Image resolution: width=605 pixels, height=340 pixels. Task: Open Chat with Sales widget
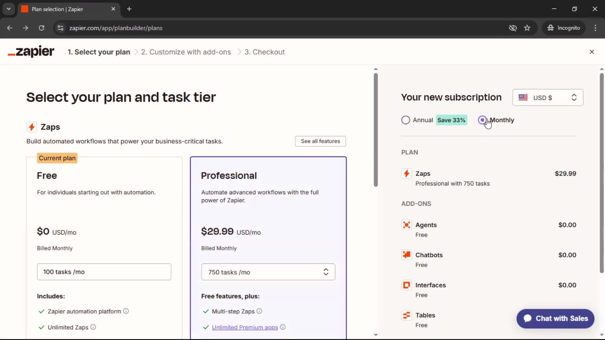click(x=555, y=318)
